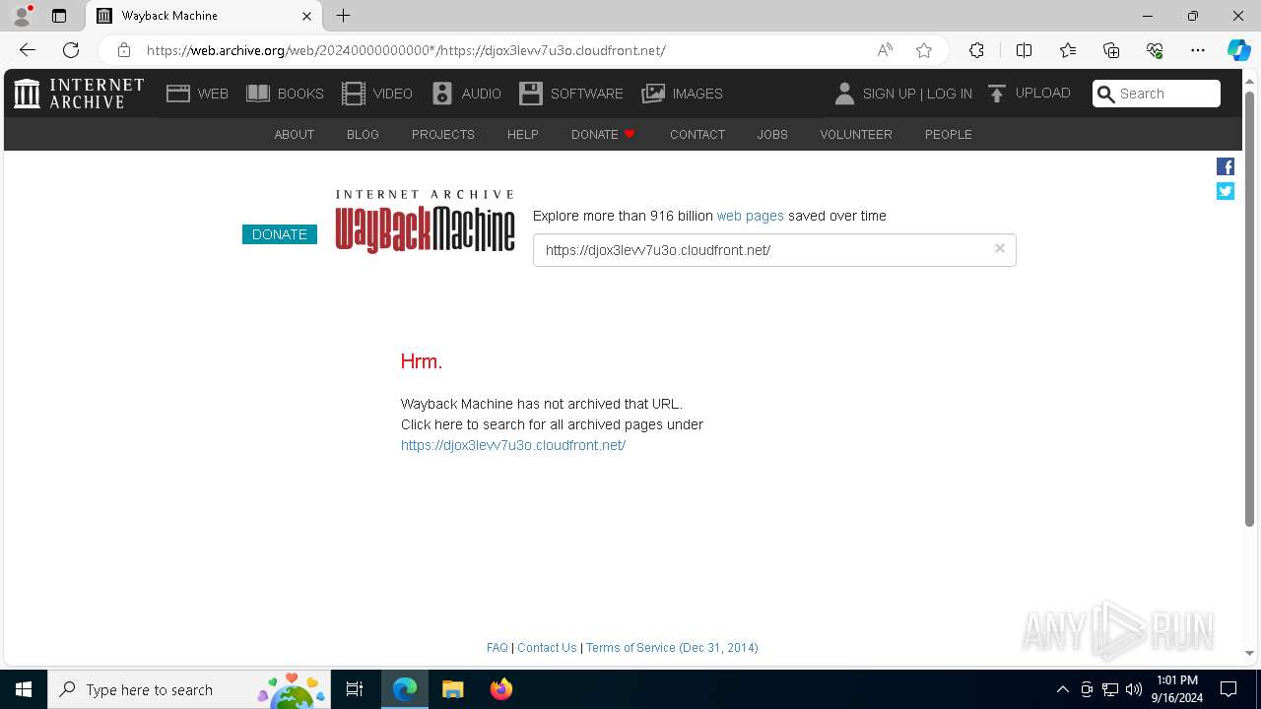Click the magnifier icon in Search box
The image size is (1261, 709).
click(x=1106, y=94)
